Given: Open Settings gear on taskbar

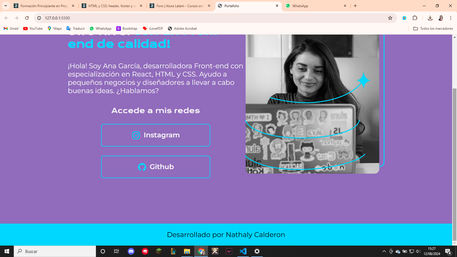Looking at the screenshot, I should point(257,251).
